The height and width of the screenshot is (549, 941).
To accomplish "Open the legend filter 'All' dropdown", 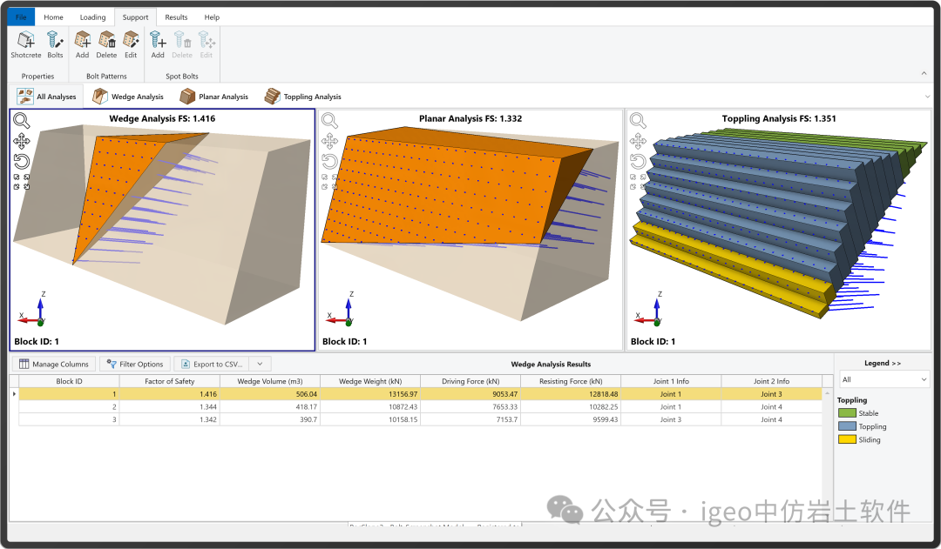I will pos(883,379).
